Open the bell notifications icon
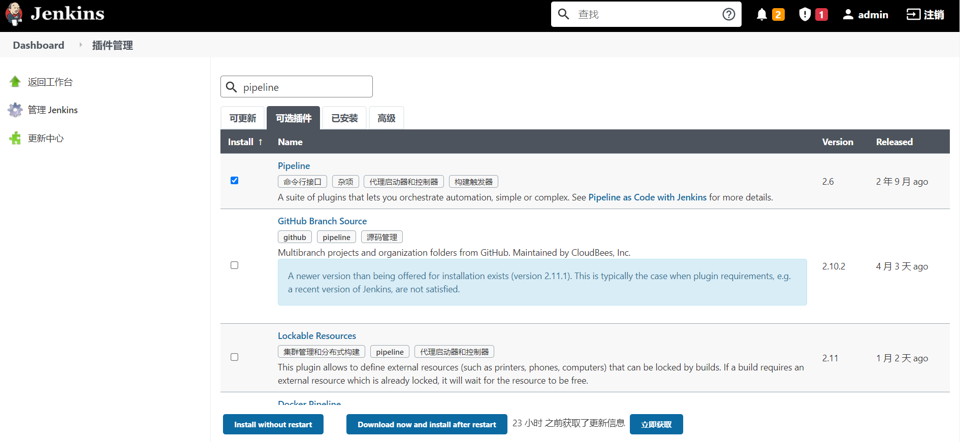This screenshot has width=960, height=442. click(x=761, y=14)
